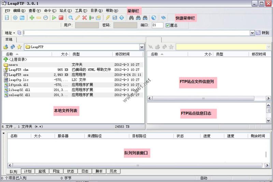Expand the remote path dropdown
This screenshot has width=273, height=182.
269,47
